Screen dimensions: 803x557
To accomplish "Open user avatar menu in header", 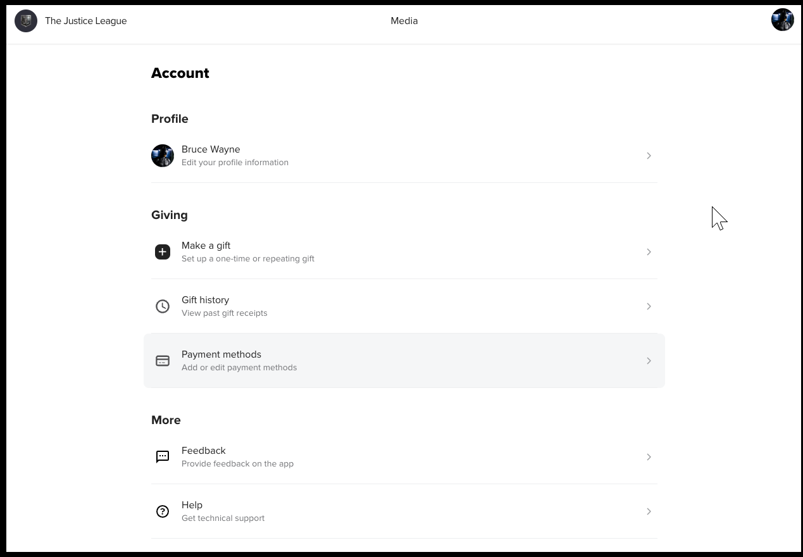I will (x=782, y=20).
